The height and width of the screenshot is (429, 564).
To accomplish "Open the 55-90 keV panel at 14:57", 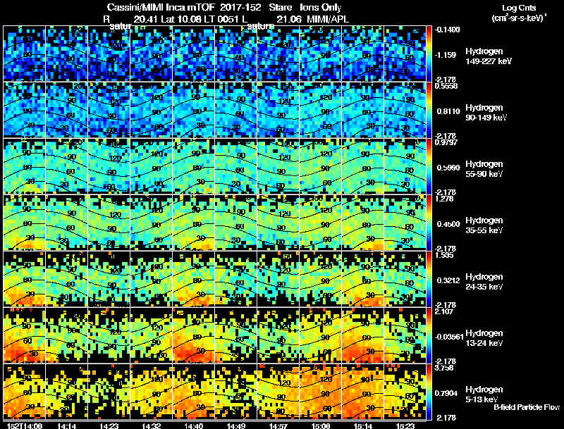I will tap(278, 166).
